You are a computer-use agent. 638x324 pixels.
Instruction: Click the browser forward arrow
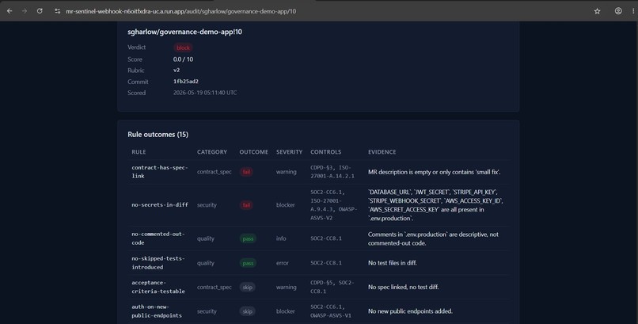pyautogui.click(x=25, y=11)
